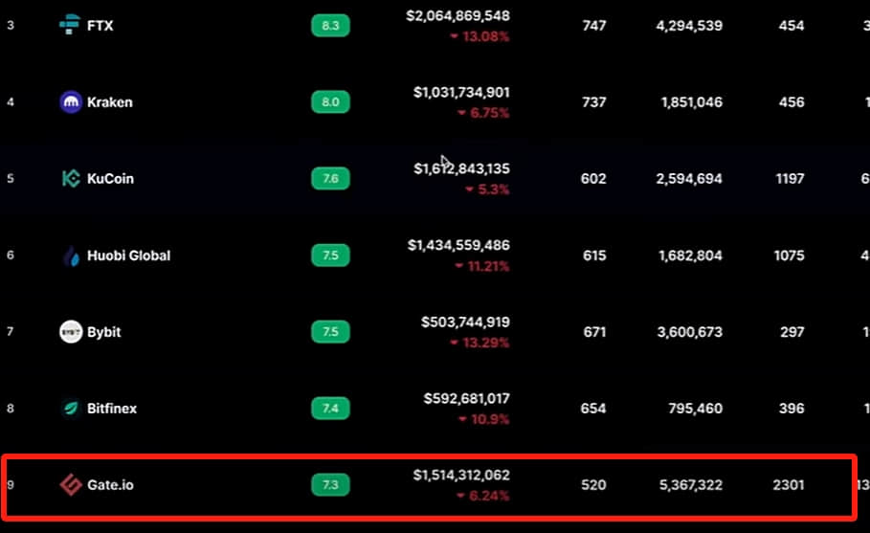Viewport: 870px width, 533px height.
Task: Open the Gate.io exchange name link
Action: 110,485
